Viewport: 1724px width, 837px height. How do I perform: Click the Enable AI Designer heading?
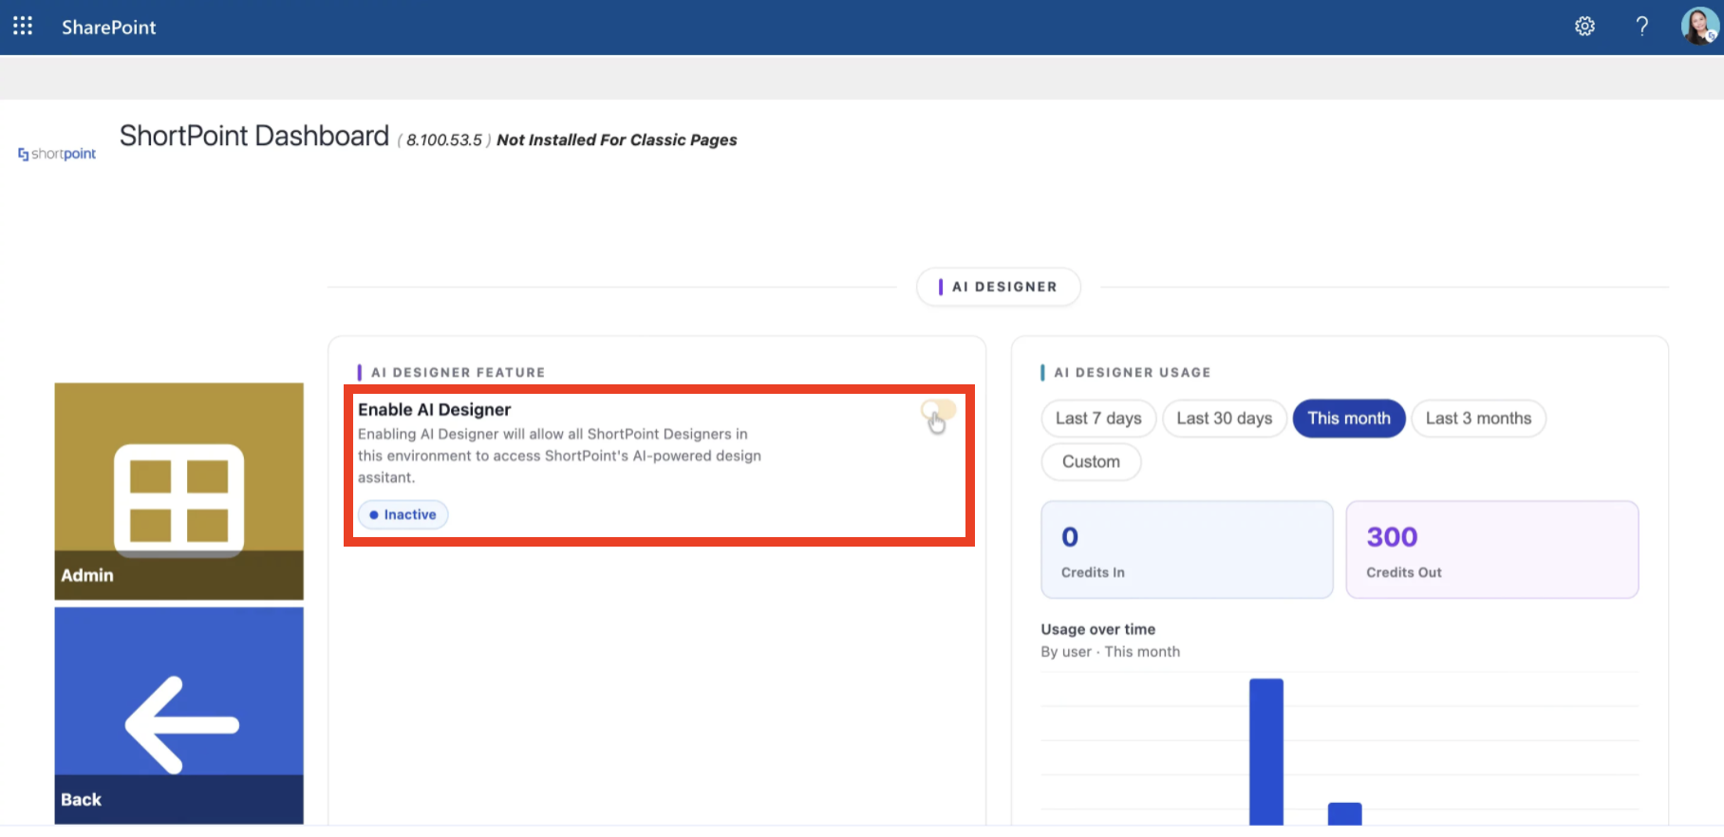(434, 410)
